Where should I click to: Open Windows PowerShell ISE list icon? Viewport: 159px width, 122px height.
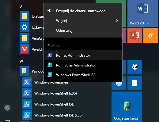click(x=27, y=104)
